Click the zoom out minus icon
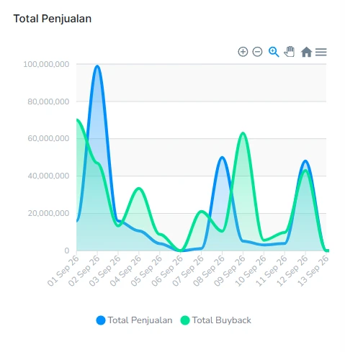 click(257, 52)
